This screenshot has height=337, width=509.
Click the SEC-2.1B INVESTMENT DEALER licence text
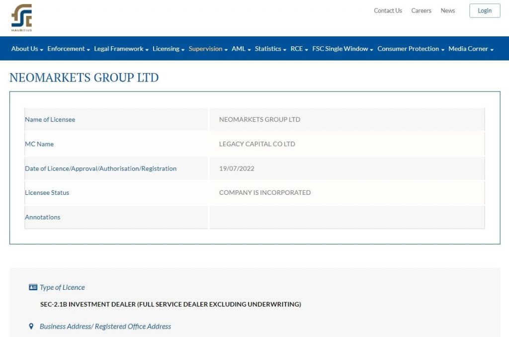[171, 304]
